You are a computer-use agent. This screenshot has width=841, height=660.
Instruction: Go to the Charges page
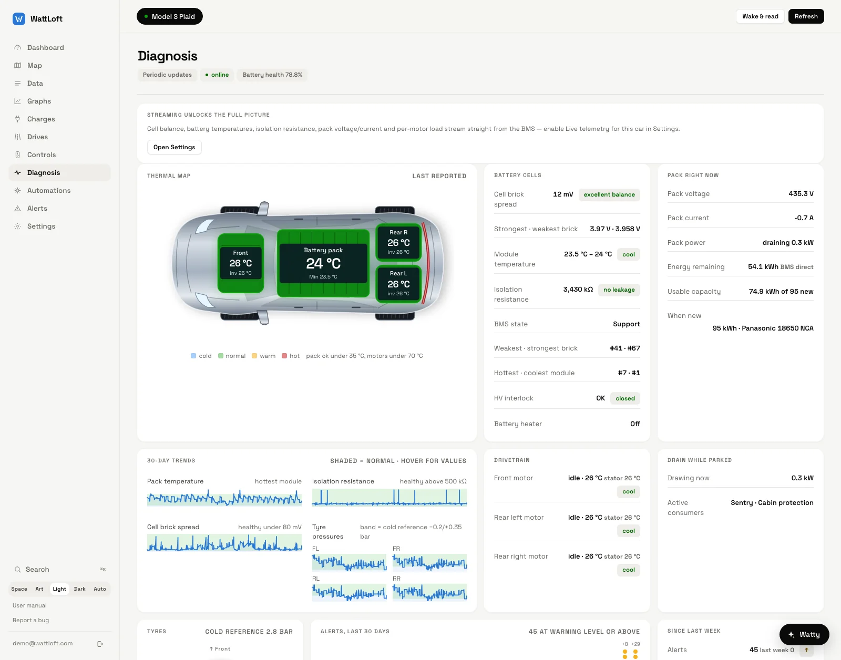click(59, 119)
